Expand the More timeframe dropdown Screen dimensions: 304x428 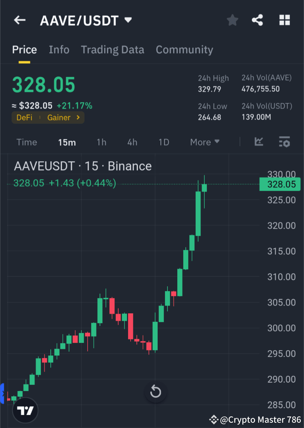(204, 142)
